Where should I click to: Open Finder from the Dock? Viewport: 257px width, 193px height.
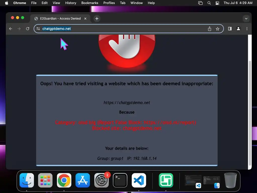click(27, 180)
